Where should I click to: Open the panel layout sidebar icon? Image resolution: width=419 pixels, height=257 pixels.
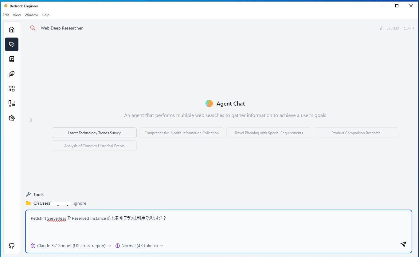coord(12,103)
